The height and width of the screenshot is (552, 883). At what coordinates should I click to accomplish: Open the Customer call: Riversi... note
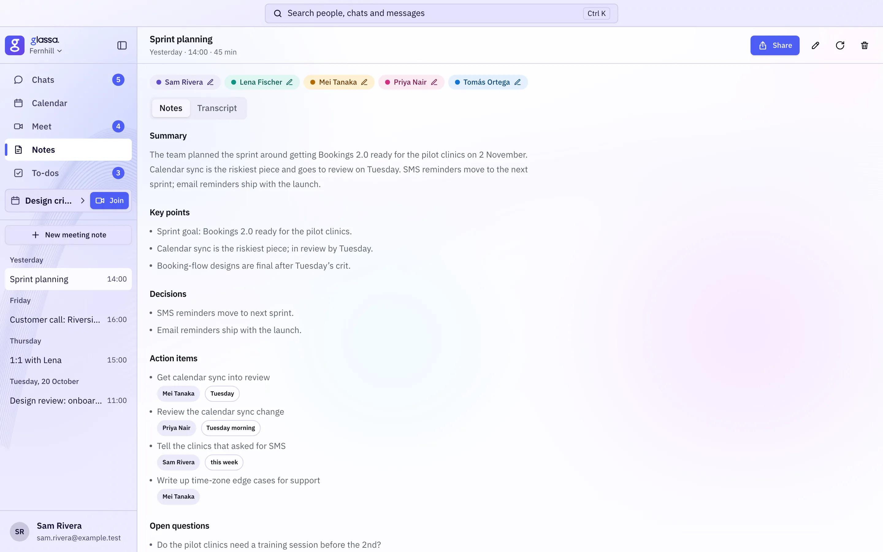(x=68, y=320)
